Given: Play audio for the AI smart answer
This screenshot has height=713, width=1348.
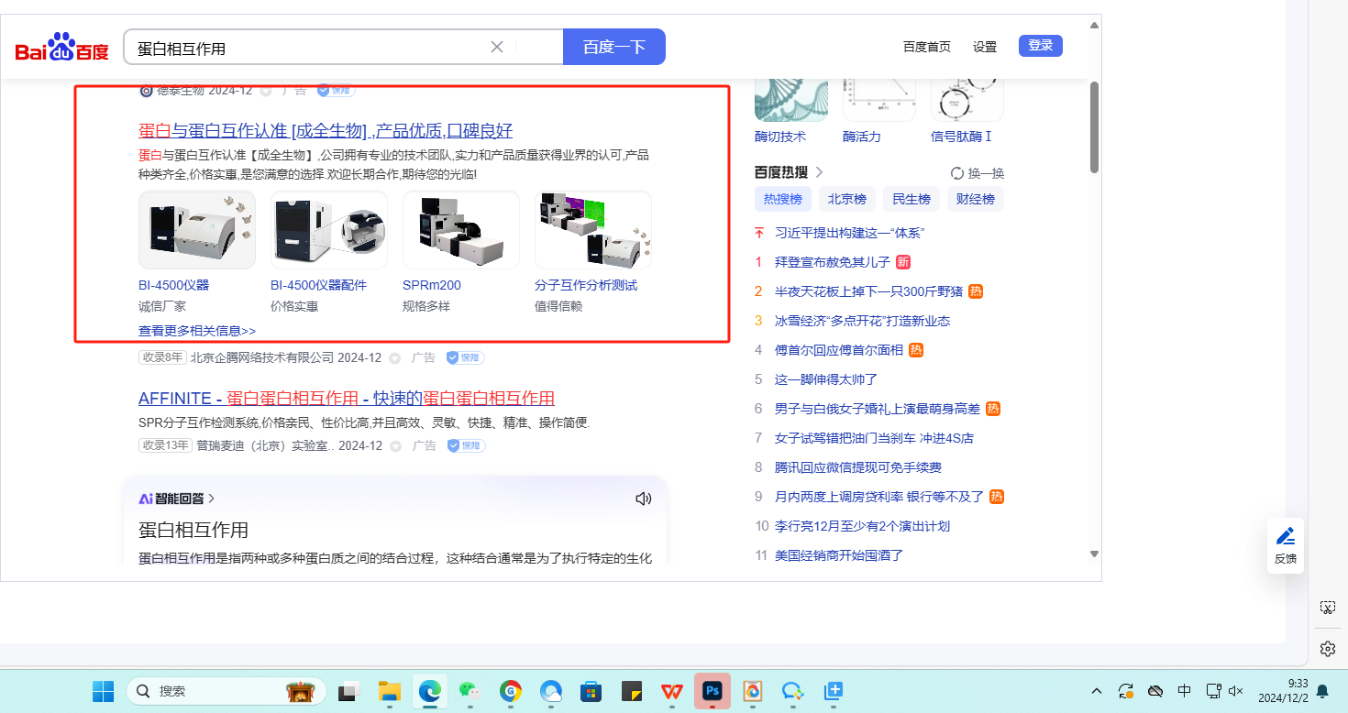Looking at the screenshot, I should (x=643, y=499).
